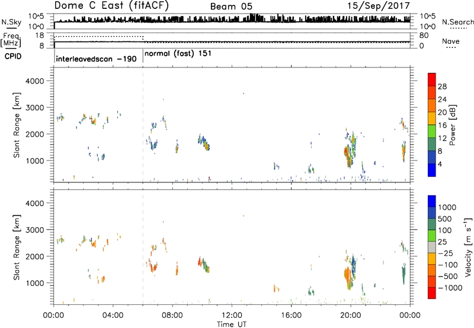474x328 pixels.
Task: Click the 'Power [dB]' colorbar label
Action: click(x=452, y=125)
